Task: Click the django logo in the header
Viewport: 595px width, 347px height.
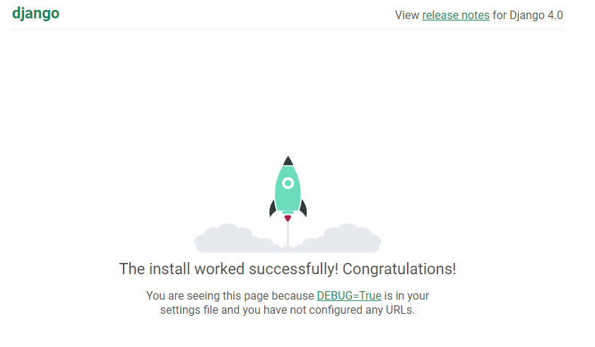Action: coord(35,13)
